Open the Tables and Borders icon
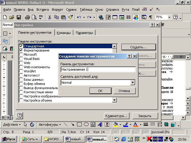The height and width of the screenshot is (143, 191). (108, 17)
